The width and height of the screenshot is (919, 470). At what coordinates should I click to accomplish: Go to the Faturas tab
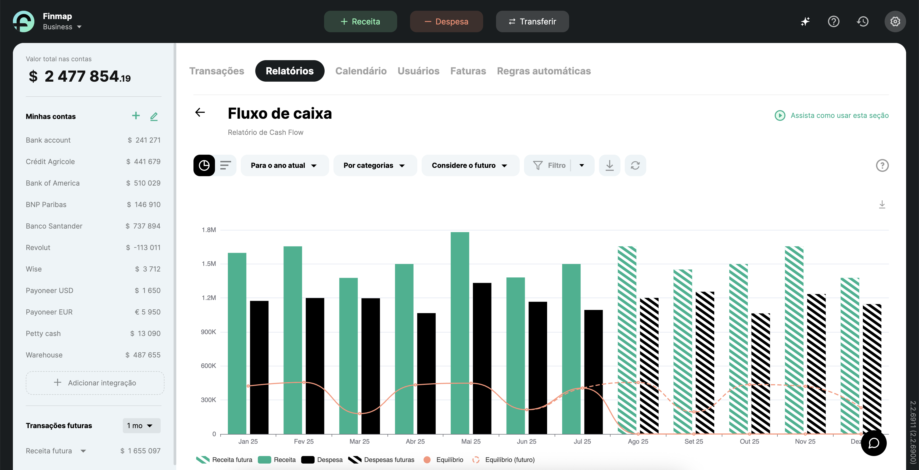[468, 71]
